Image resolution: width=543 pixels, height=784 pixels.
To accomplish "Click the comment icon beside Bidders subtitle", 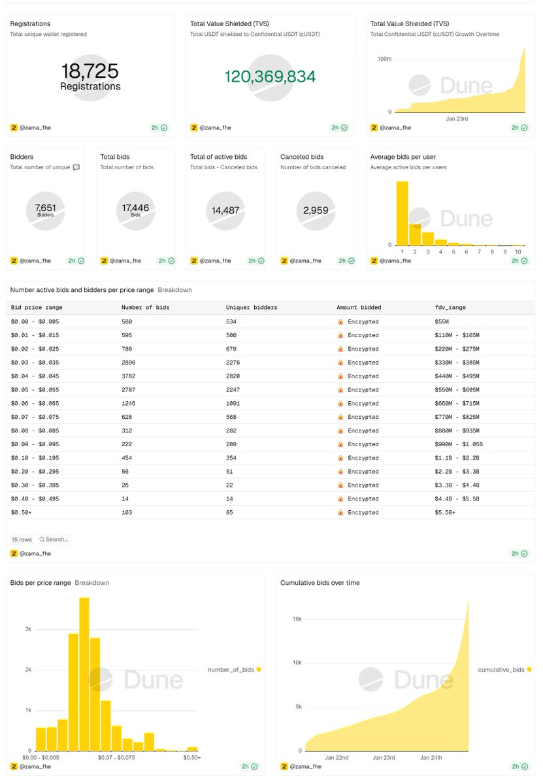I will pyautogui.click(x=76, y=167).
